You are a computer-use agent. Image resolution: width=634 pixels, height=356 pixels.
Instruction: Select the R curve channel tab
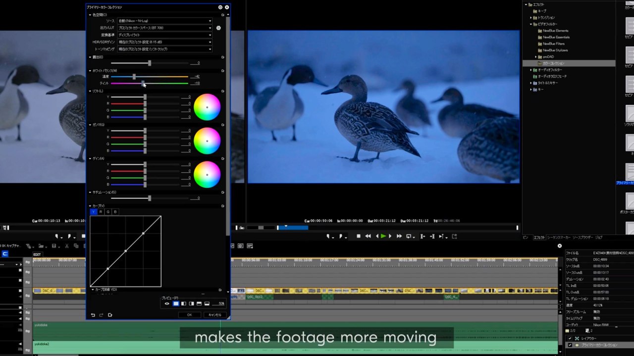(101, 212)
